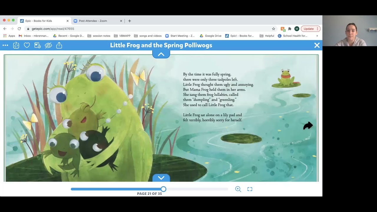Image resolution: width=377 pixels, height=212 pixels.
Task: Click the green maximize window button
Action: (13, 20)
